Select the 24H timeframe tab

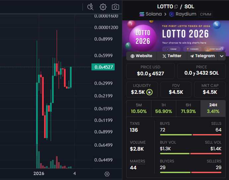pos(213,108)
